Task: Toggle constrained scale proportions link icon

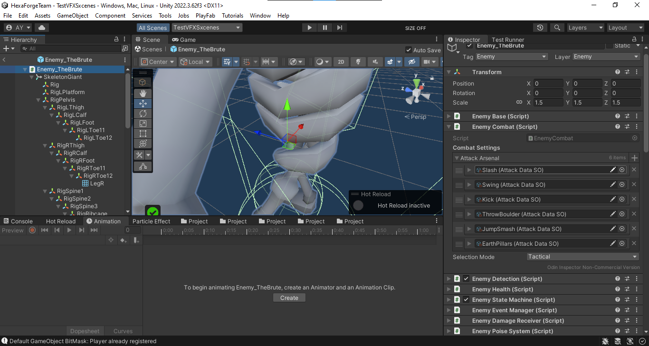Action: [x=519, y=102]
